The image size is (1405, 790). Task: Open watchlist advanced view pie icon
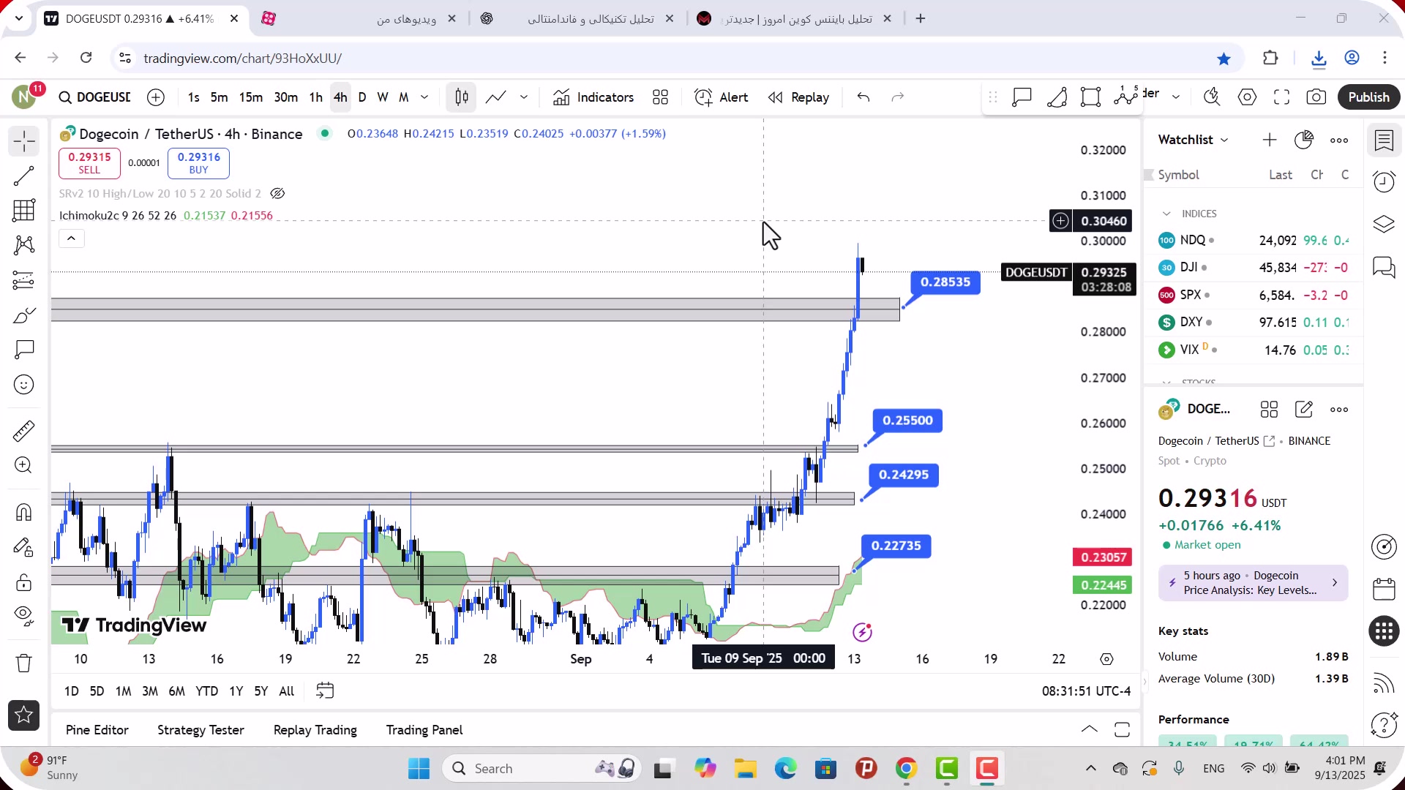tap(1304, 140)
